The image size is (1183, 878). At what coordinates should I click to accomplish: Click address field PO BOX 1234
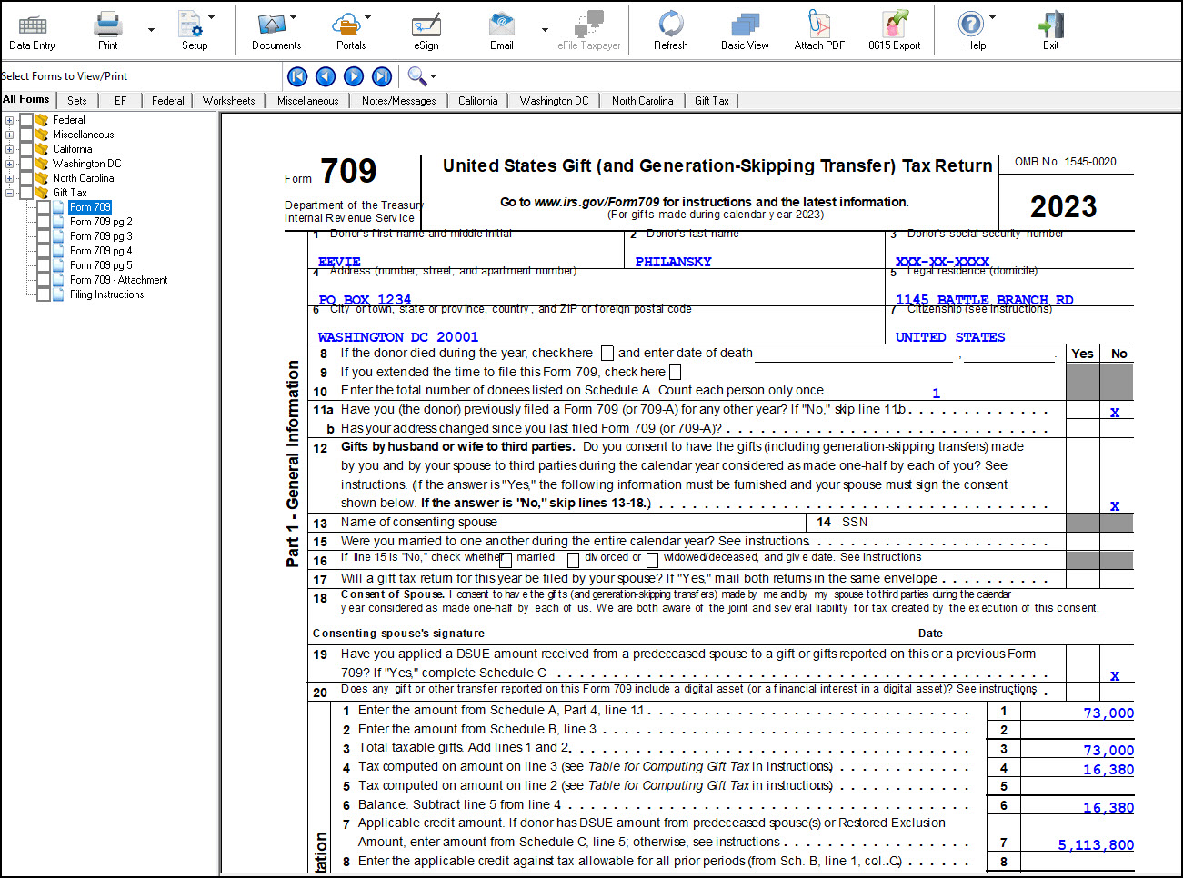[365, 300]
